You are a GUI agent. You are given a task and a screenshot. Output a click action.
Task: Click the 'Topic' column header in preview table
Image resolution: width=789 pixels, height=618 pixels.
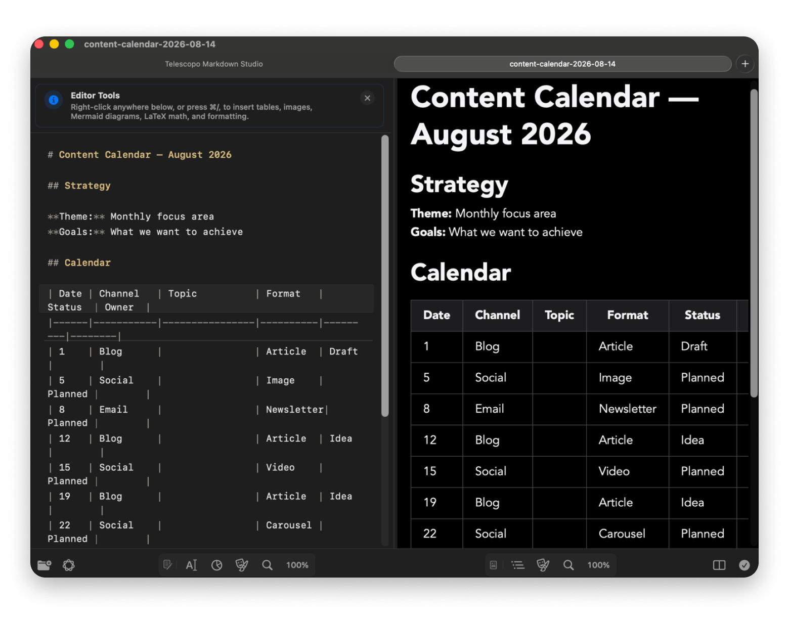(x=559, y=315)
